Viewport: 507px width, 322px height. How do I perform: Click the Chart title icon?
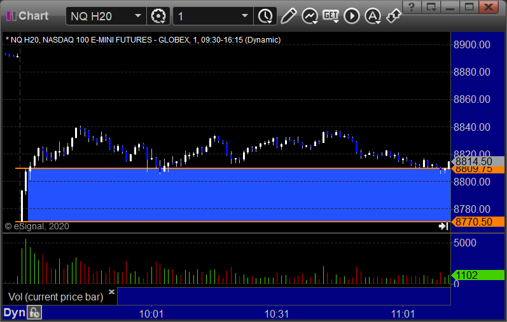pyautogui.click(x=11, y=16)
